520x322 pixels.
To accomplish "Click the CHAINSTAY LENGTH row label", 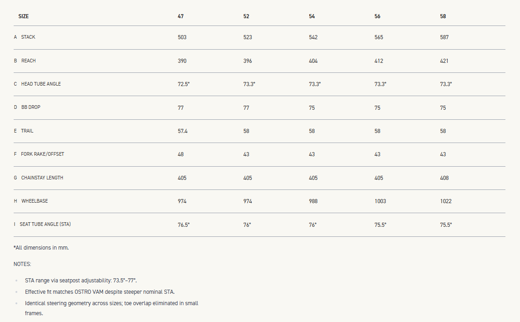I will (42, 178).
